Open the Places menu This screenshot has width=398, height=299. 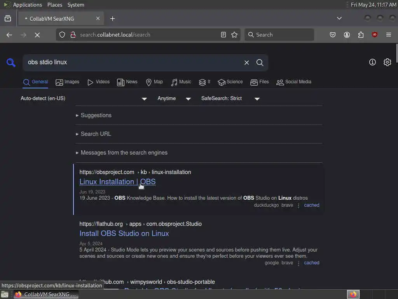pos(55,5)
